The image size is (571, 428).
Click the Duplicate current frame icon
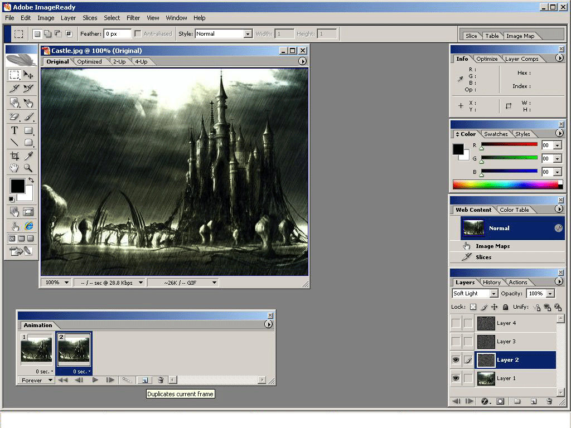(144, 380)
